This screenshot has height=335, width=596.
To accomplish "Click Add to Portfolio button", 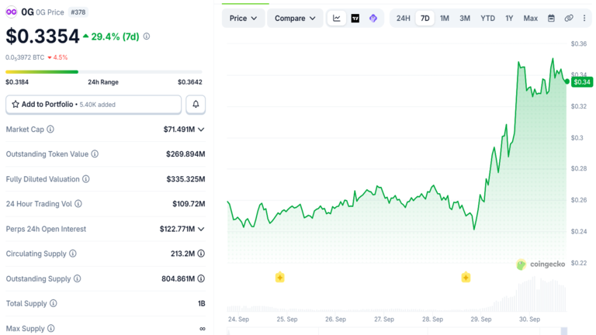I will 93,104.
